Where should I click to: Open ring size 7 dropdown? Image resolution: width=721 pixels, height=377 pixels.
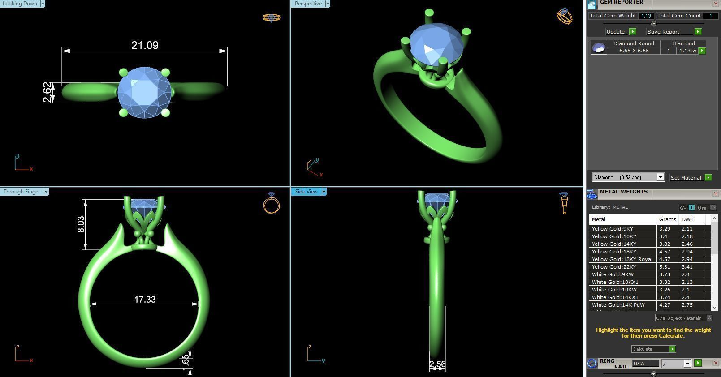pyautogui.click(x=687, y=364)
